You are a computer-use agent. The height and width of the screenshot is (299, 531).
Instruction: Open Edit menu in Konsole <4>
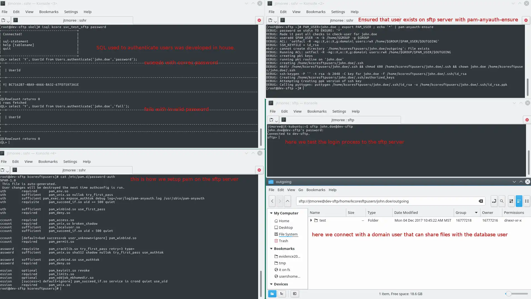coord(15,161)
